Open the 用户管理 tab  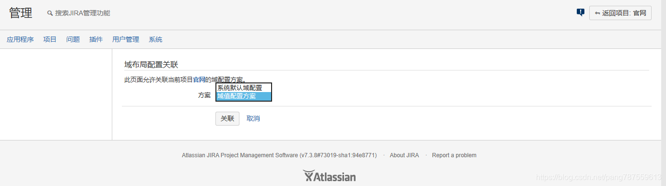(126, 39)
